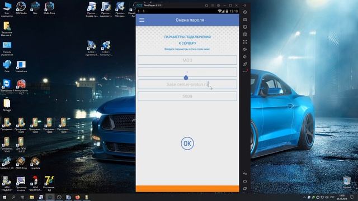
Task: Select the Linkor - Удаленный desktop shortcut
Action: coord(92,49)
